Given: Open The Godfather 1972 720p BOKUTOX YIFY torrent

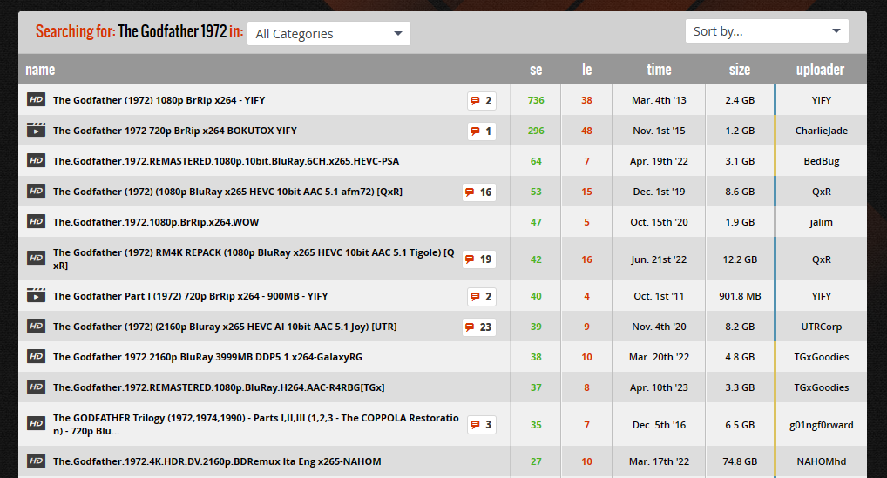Looking at the screenshot, I should pos(175,131).
